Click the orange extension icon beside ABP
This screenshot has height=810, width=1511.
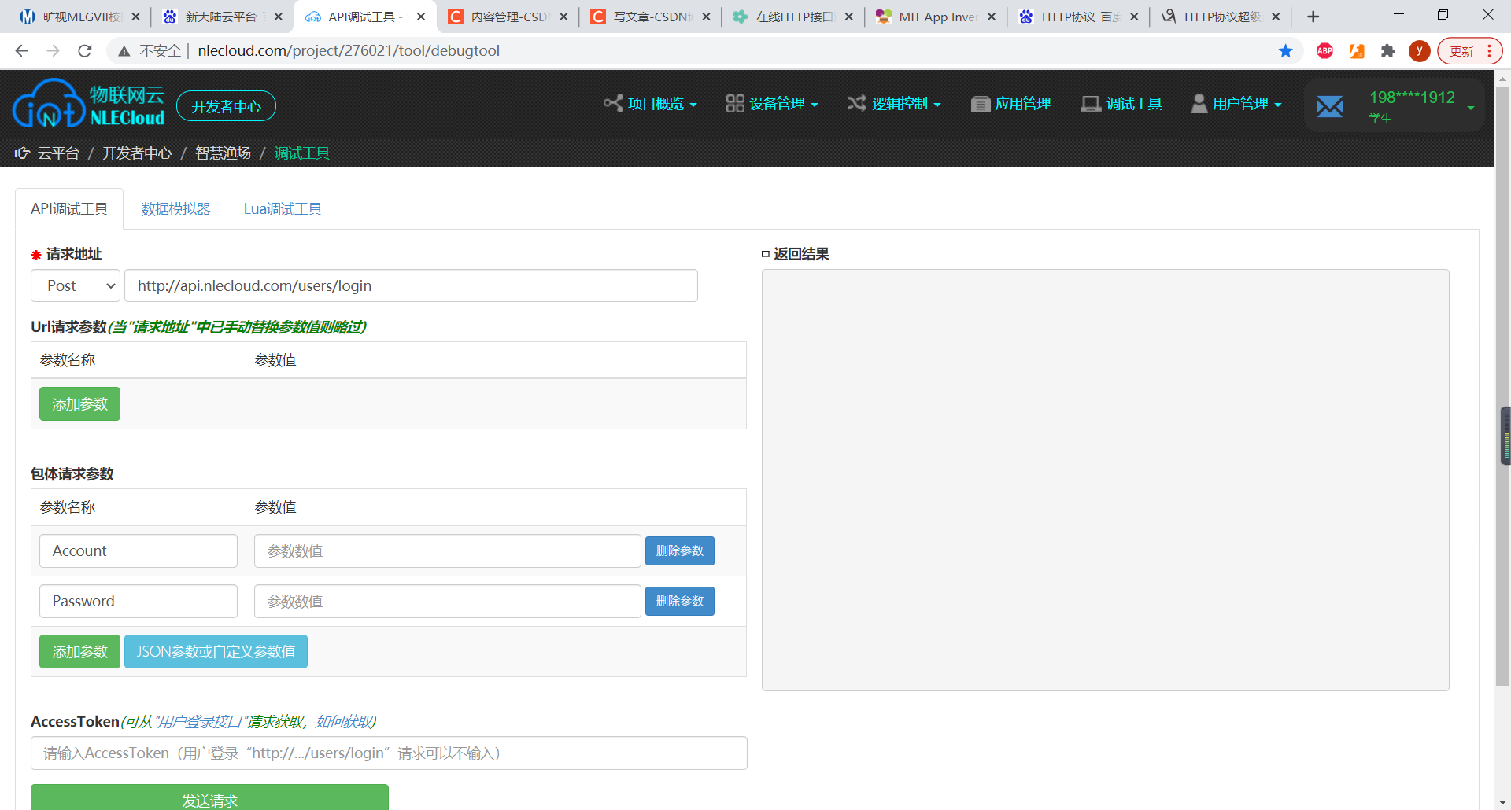tap(1357, 51)
